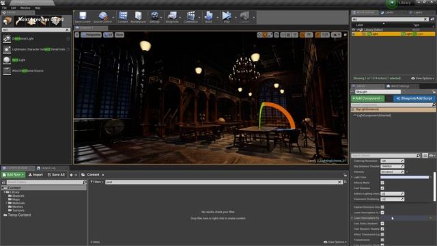Select the Rect Light sphere icon
This screenshot has width=437, height=246.
pyautogui.click(x=7, y=60)
